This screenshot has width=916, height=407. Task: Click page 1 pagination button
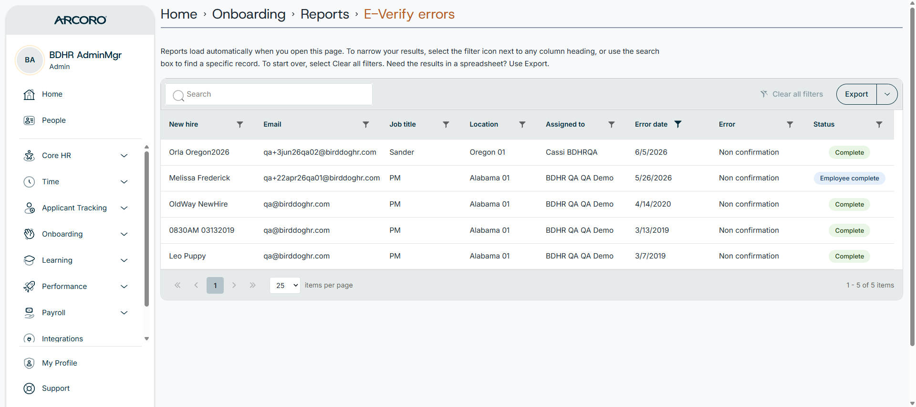point(215,285)
